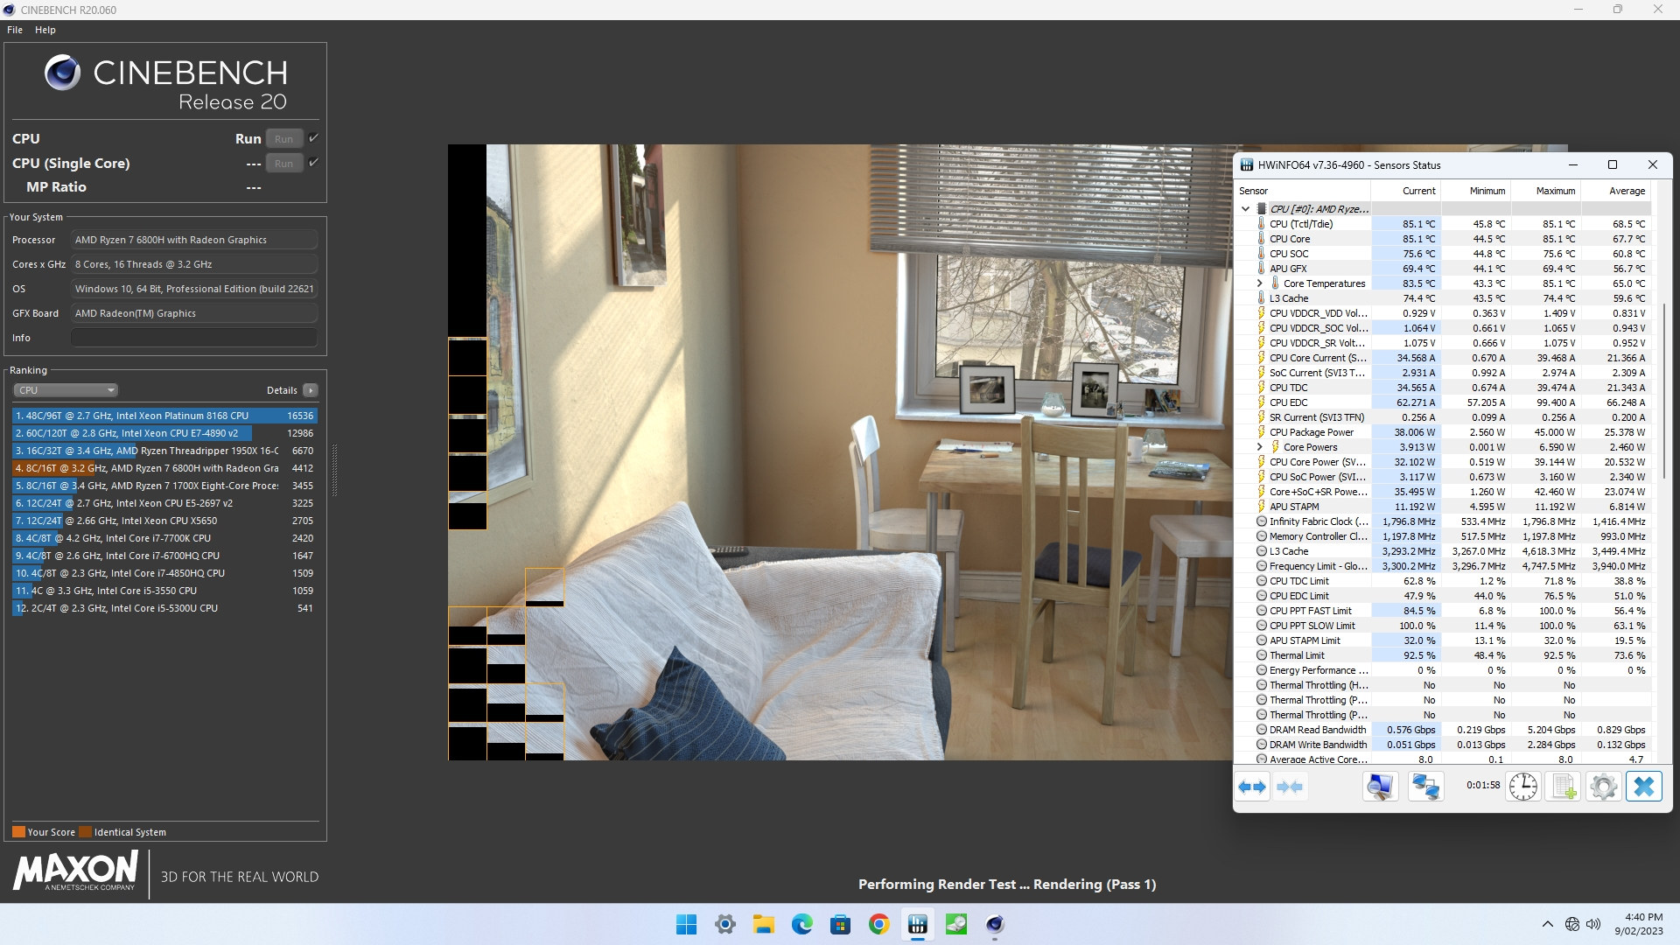Switch to Cinebench taskbar icon

[x=995, y=924]
